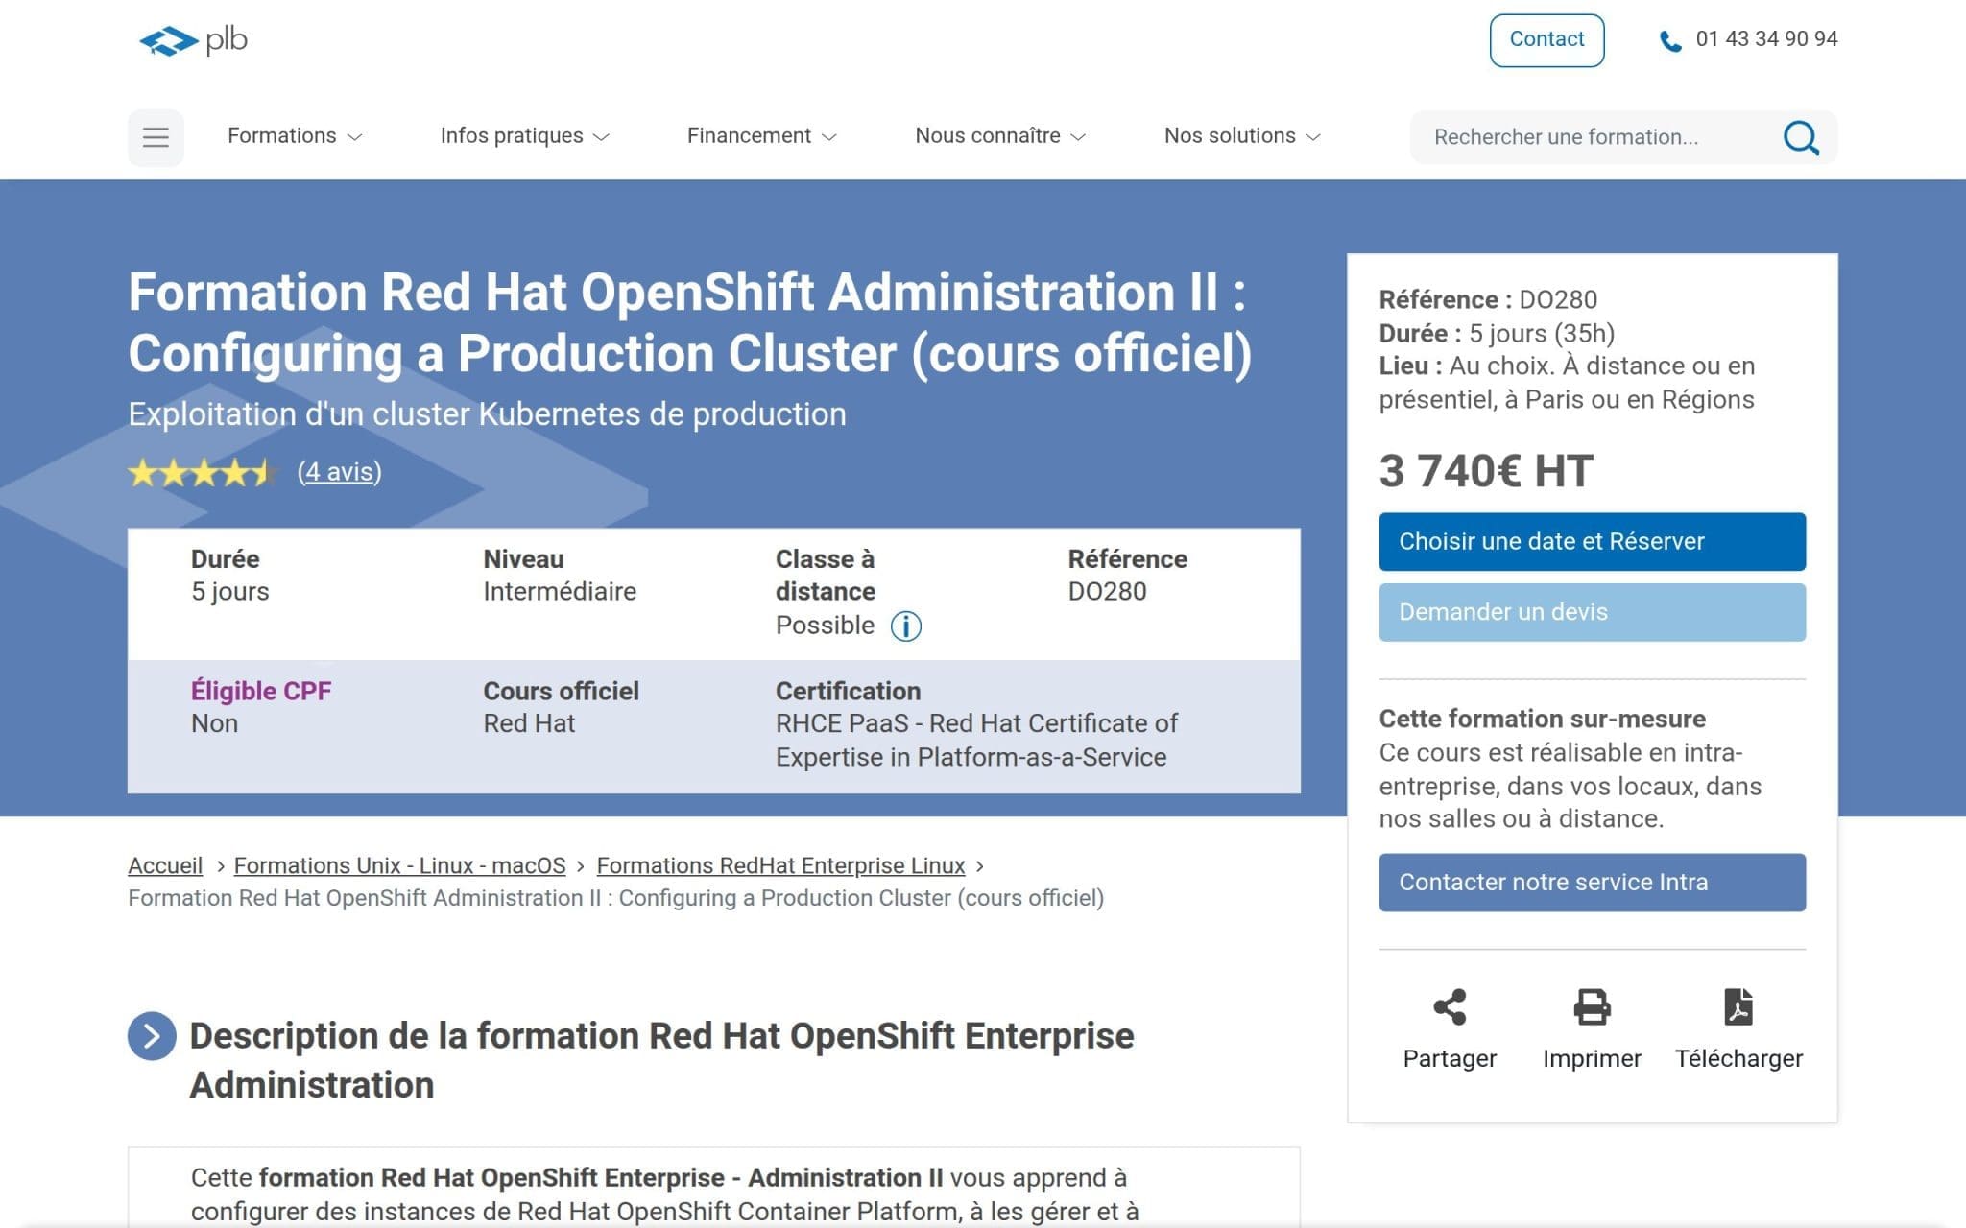
Task: Click the Télécharger PDF icon
Action: click(x=1738, y=1007)
